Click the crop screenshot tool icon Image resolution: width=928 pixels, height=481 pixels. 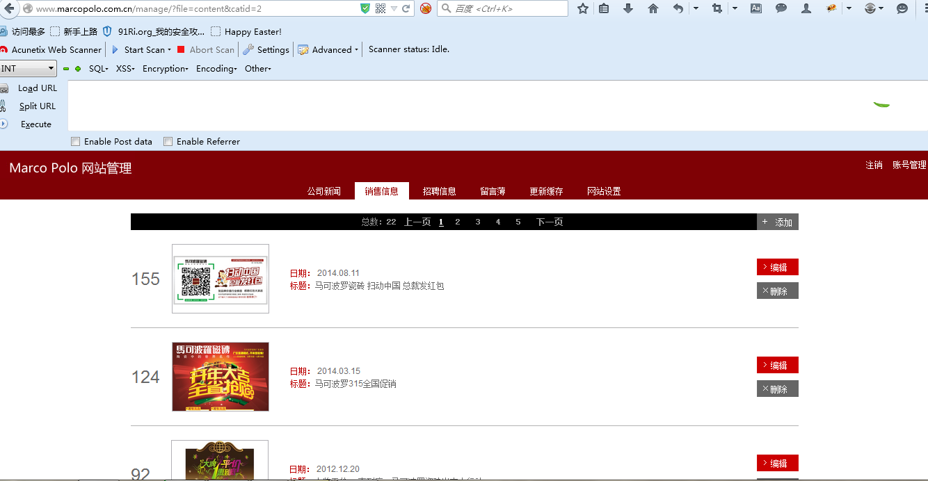pyautogui.click(x=717, y=8)
